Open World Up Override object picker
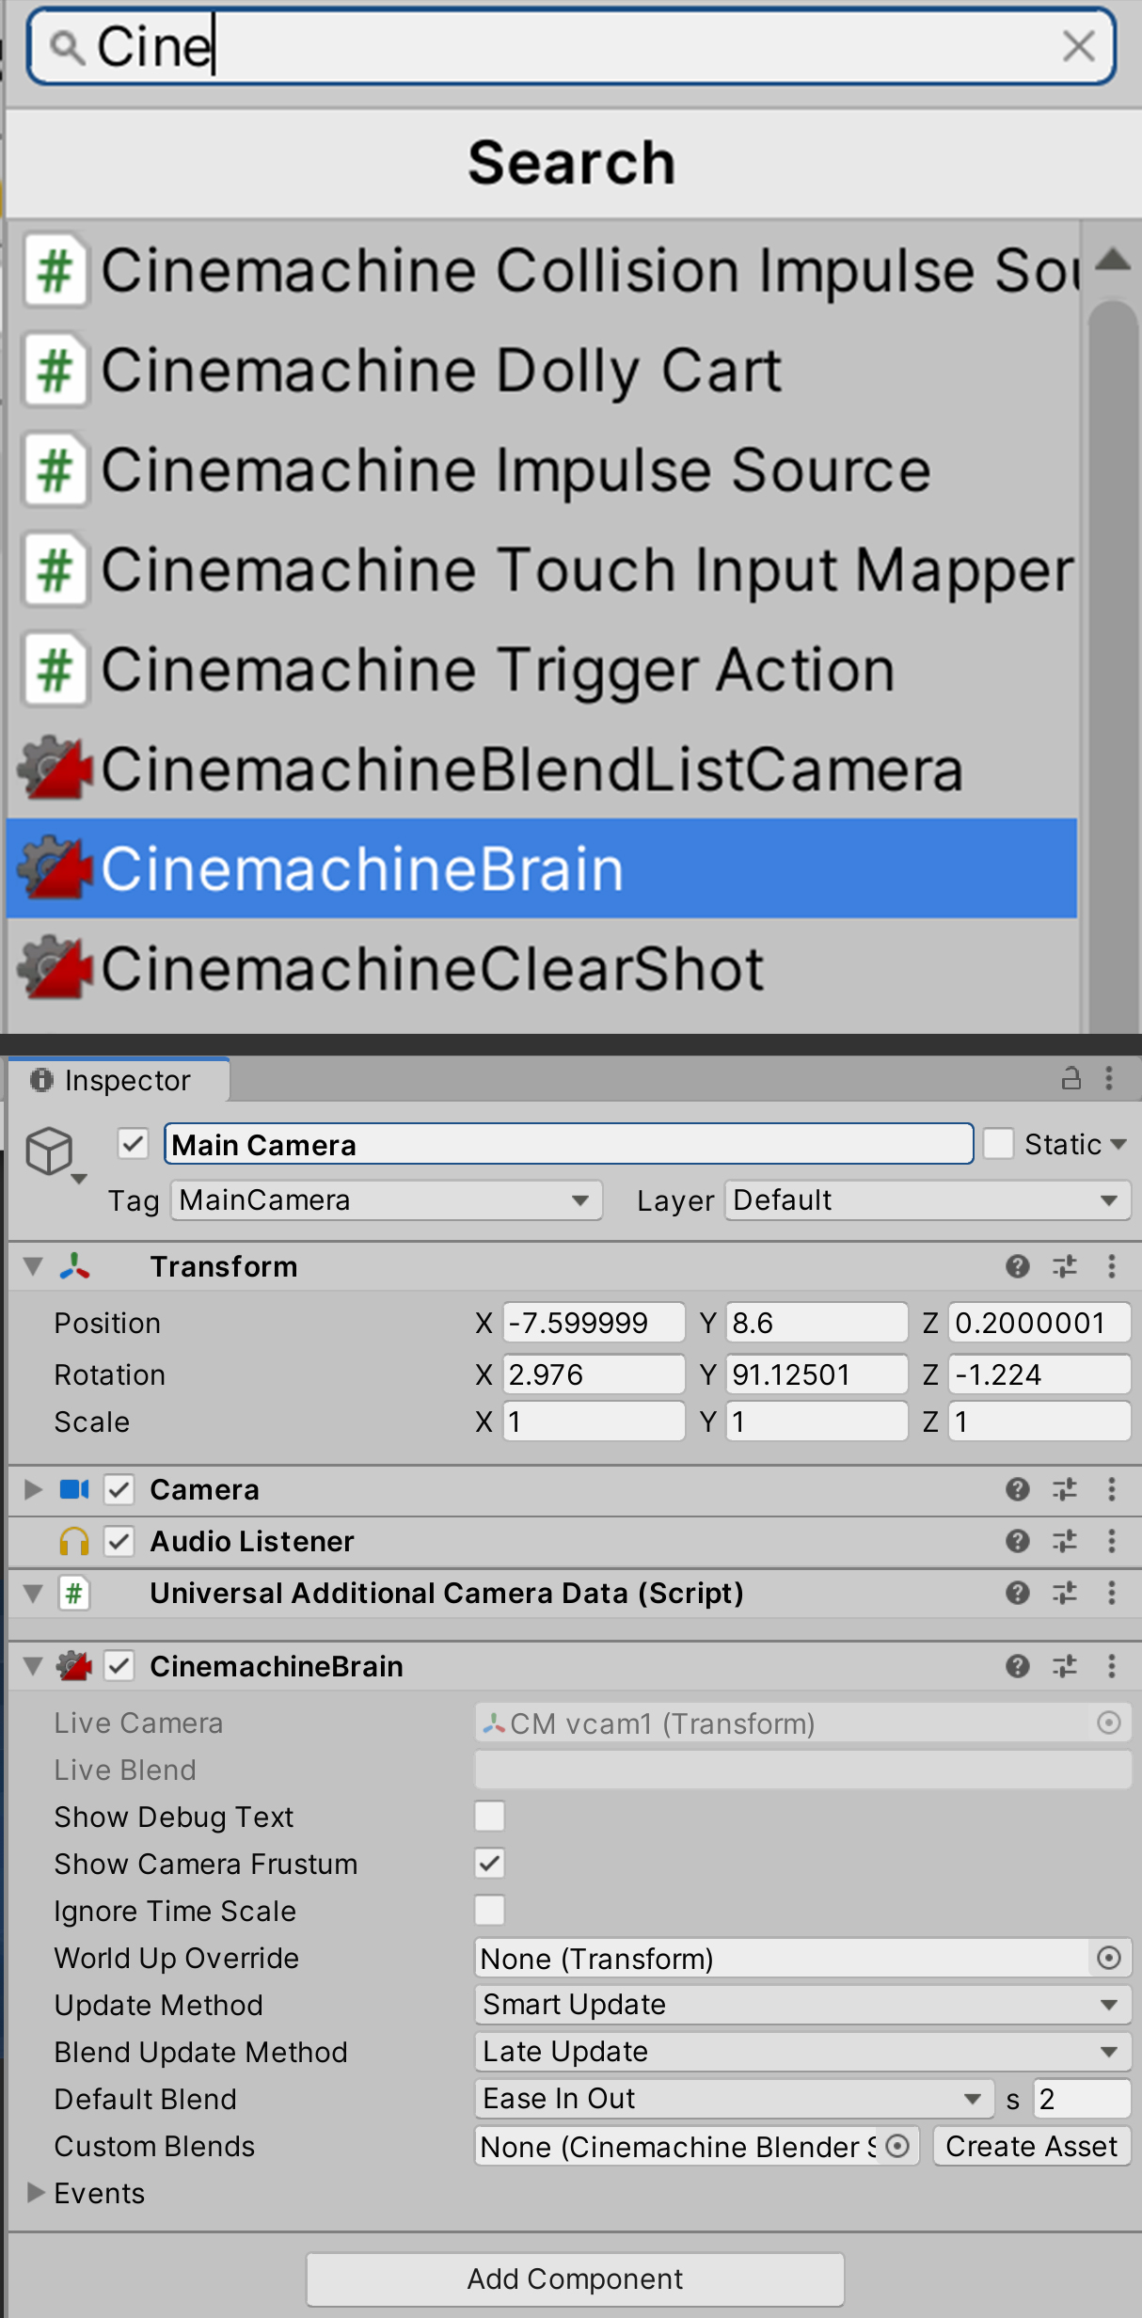The width and height of the screenshot is (1142, 2318). (x=1109, y=1958)
